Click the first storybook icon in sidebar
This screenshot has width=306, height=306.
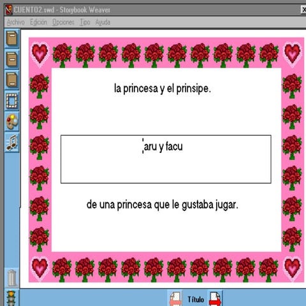(x=12, y=38)
